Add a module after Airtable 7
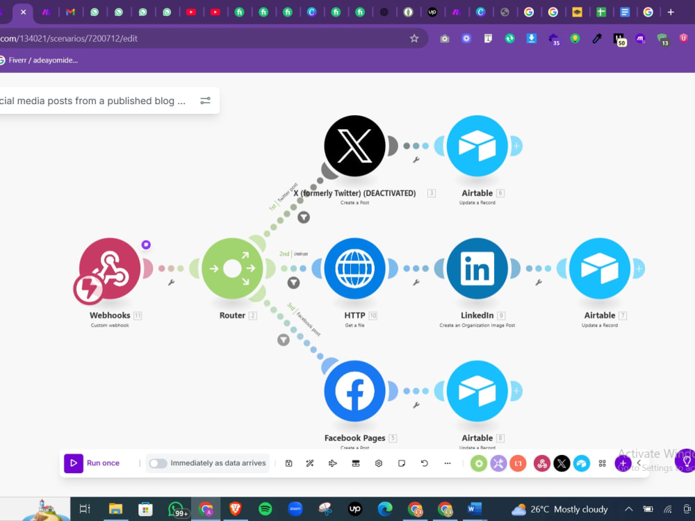This screenshot has width=695, height=521. point(639,268)
